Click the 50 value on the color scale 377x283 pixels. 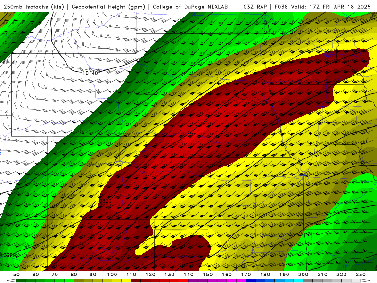(16, 275)
